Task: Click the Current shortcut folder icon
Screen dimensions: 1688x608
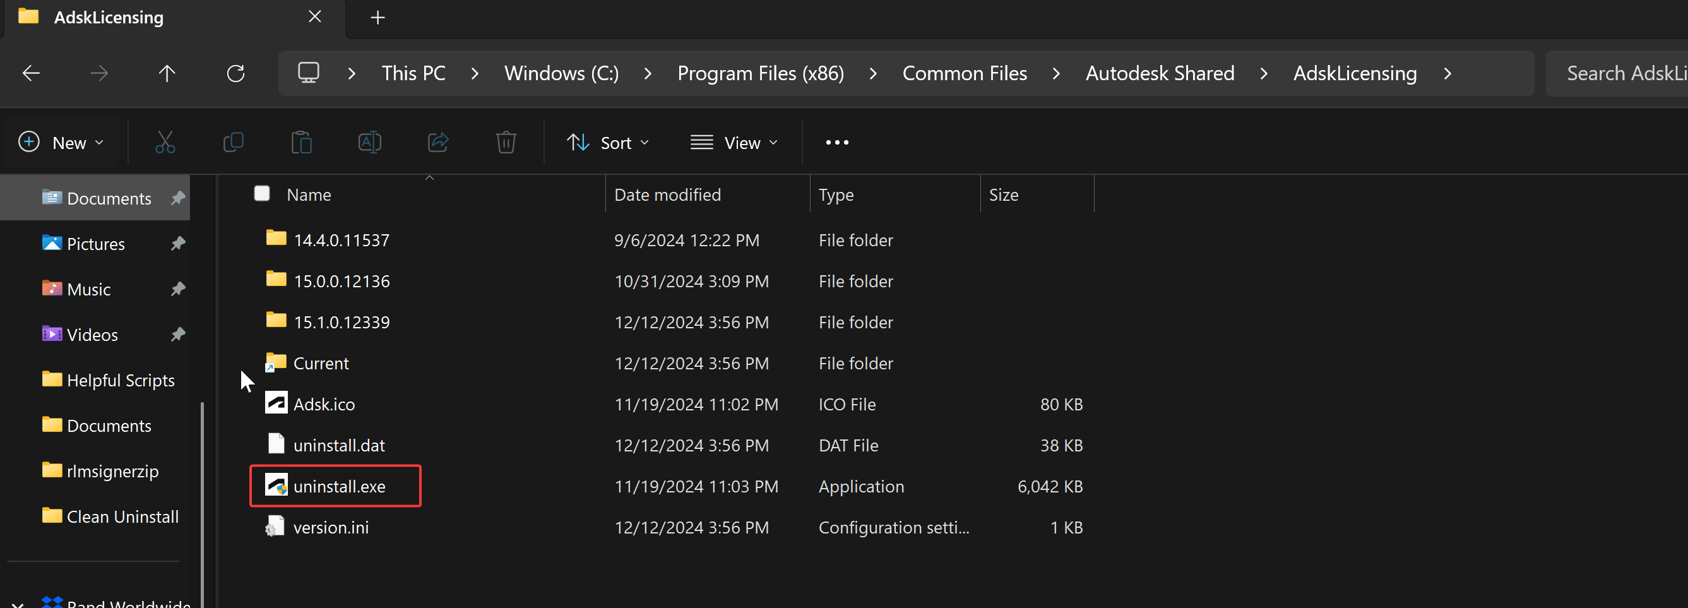Action: [276, 362]
